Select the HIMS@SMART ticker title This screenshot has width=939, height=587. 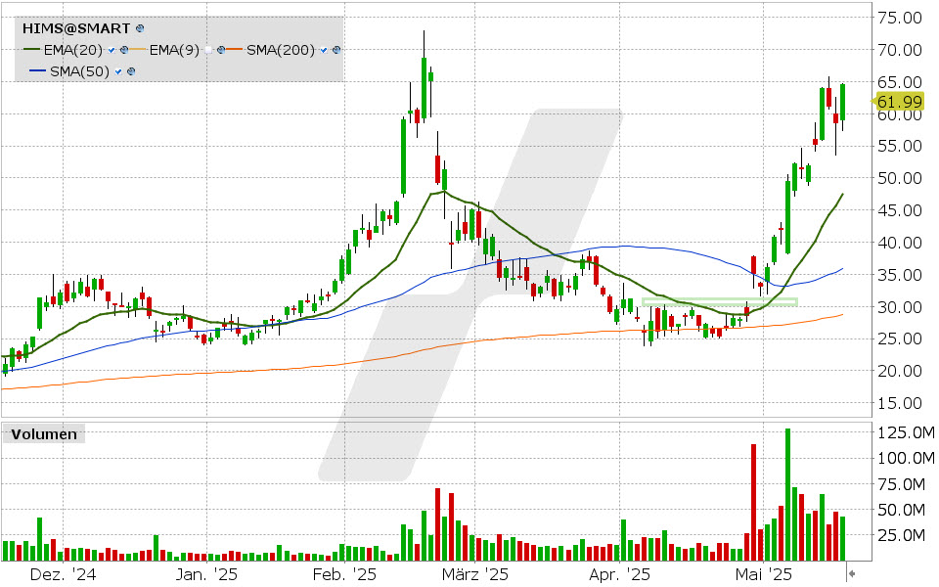[x=76, y=28]
